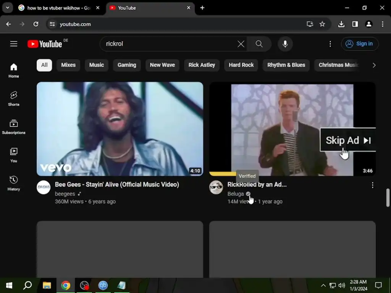391x293 pixels.
Task: Reload the YouTube page
Action: (x=36, y=24)
